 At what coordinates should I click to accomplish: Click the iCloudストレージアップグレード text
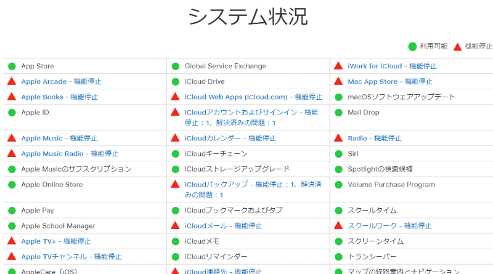pyautogui.click(x=237, y=169)
